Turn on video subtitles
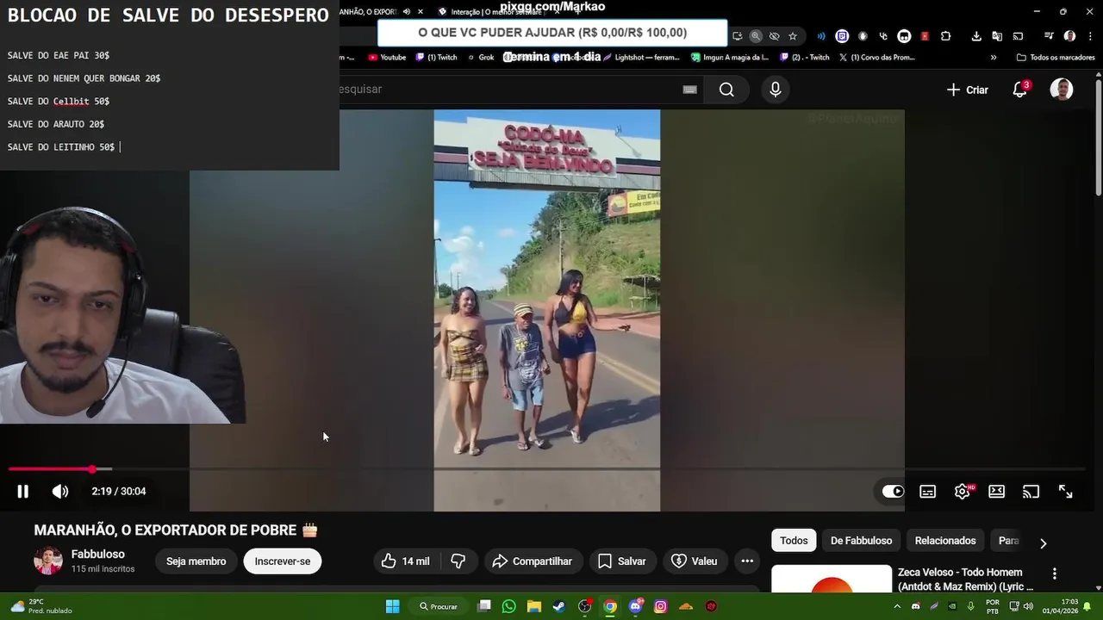The height and width of the screenshot is (620, 1103). pyautogui.click(x=928, y=492)
